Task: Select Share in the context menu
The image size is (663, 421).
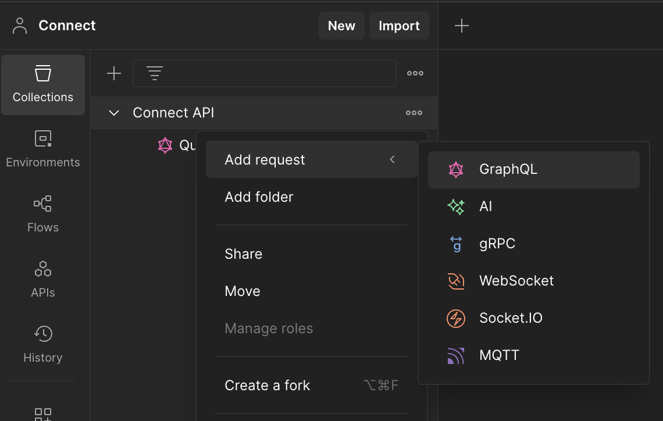Action: [x=312, y=254]
